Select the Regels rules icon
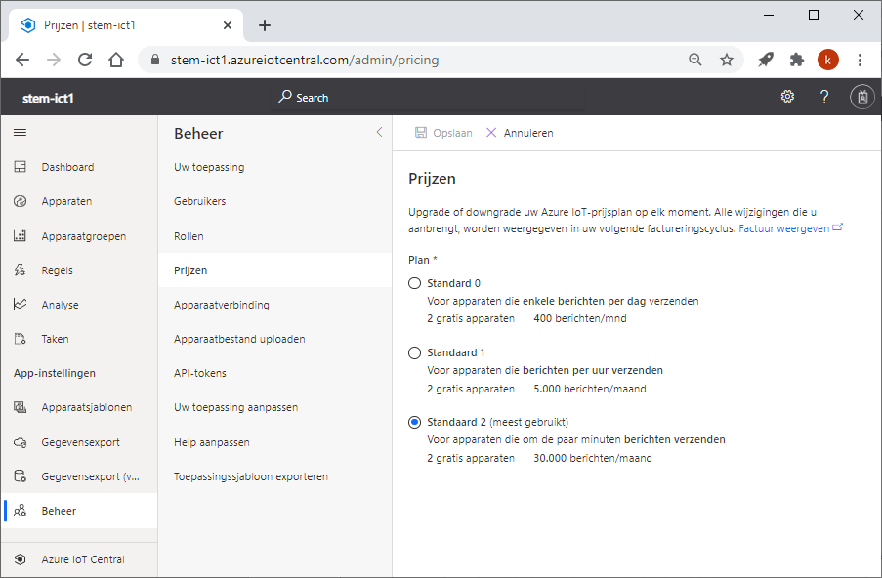The height and width of the screenshot is (578, 882). coord(21,269)
